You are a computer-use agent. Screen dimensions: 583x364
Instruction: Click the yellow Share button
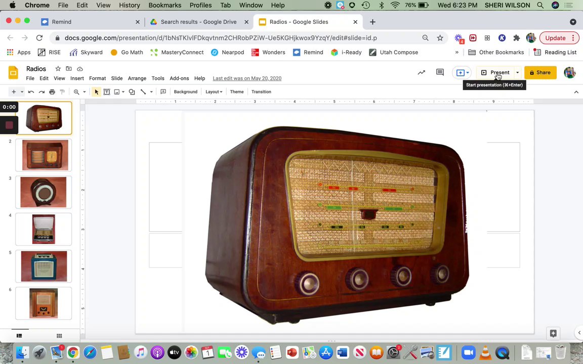click(x=540, y=72)
